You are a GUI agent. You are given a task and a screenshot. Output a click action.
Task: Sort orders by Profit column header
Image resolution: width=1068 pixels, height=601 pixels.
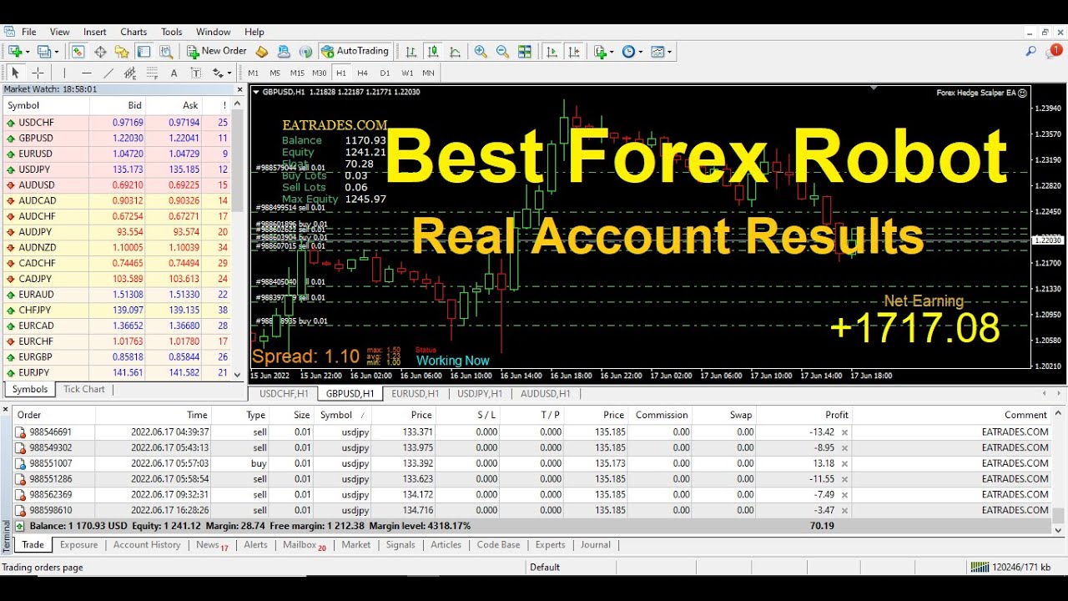836,415
